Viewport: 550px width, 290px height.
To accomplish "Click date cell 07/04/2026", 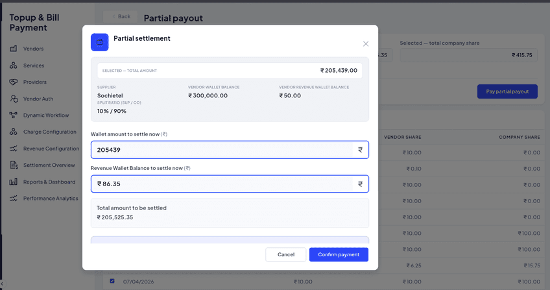I will [x=138, y=282].
